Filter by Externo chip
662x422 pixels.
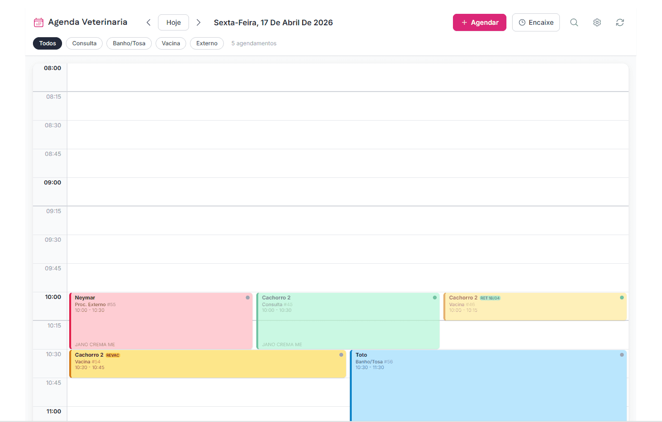point(207,43)
